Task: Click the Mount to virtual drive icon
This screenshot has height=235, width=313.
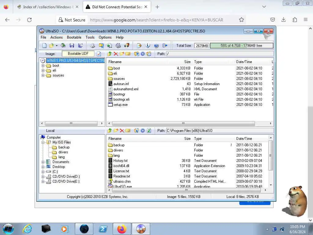Action: pyautogui.click(x=118, y=46)
